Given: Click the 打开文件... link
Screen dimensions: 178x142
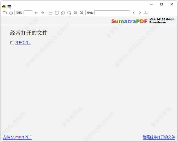Looking at the screenshot, I should point(23,43).
